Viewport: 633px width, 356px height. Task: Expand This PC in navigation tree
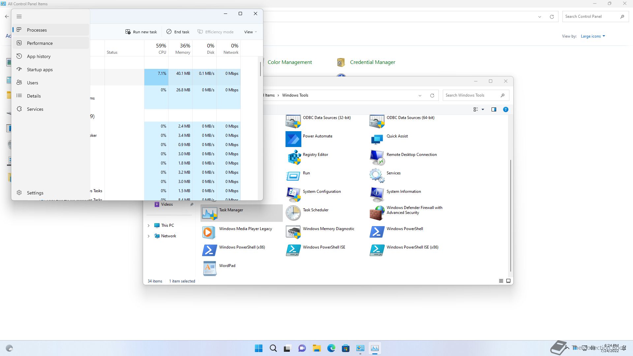tap(148, 226)
